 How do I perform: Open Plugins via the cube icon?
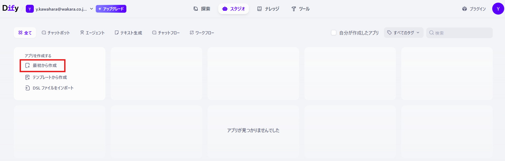[465, 9]
